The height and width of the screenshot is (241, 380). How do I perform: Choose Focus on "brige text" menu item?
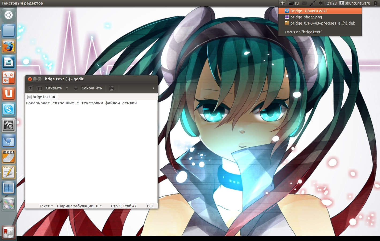320,32
